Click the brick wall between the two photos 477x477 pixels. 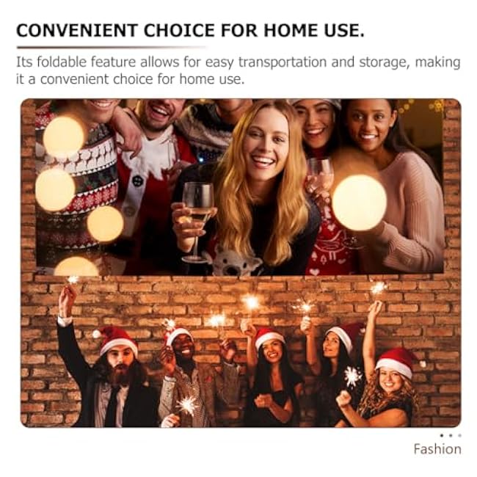point(240,288)
